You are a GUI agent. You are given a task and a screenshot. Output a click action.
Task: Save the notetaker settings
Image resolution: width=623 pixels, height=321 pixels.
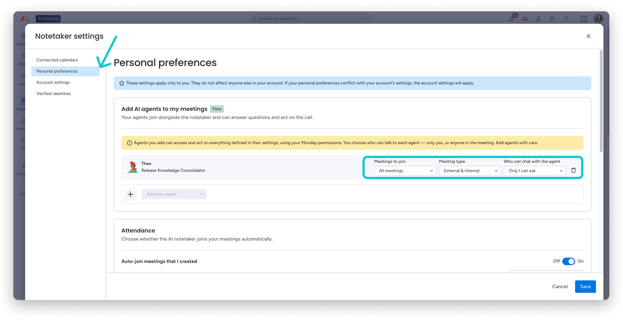click(x=585, y=287)
